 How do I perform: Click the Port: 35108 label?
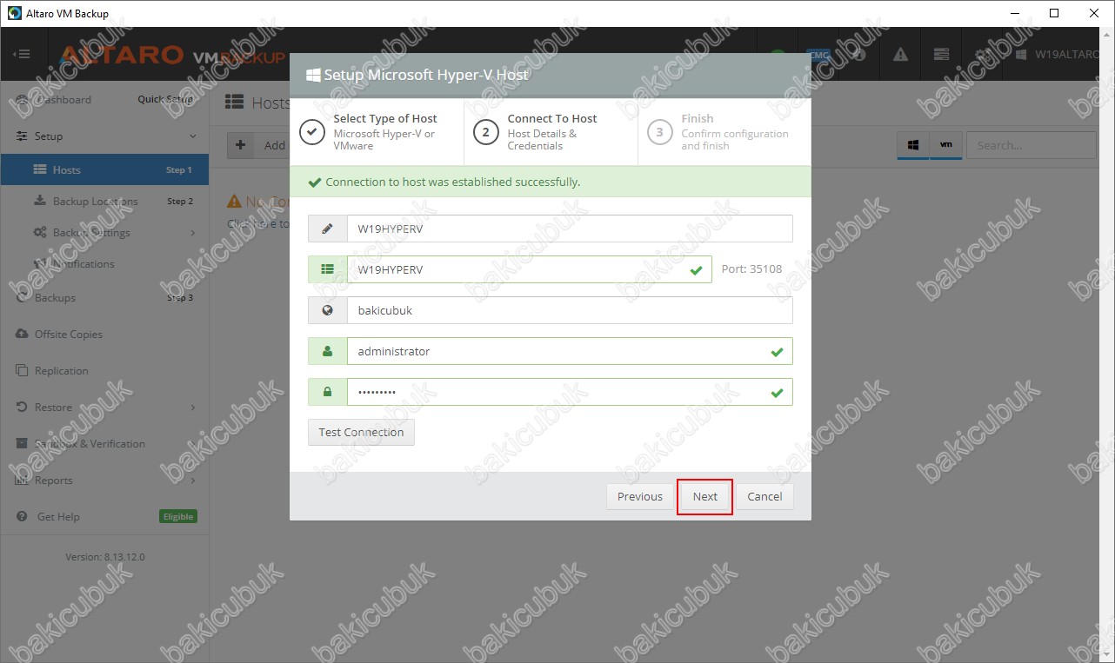coord(751,269)
